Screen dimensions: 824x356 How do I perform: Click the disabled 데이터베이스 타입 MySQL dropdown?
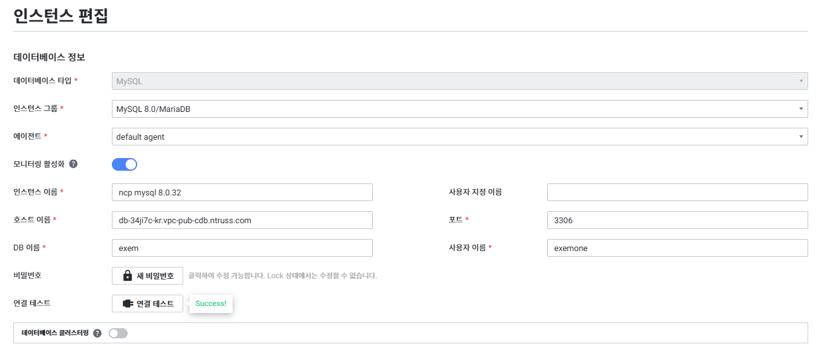pos(459,81)
